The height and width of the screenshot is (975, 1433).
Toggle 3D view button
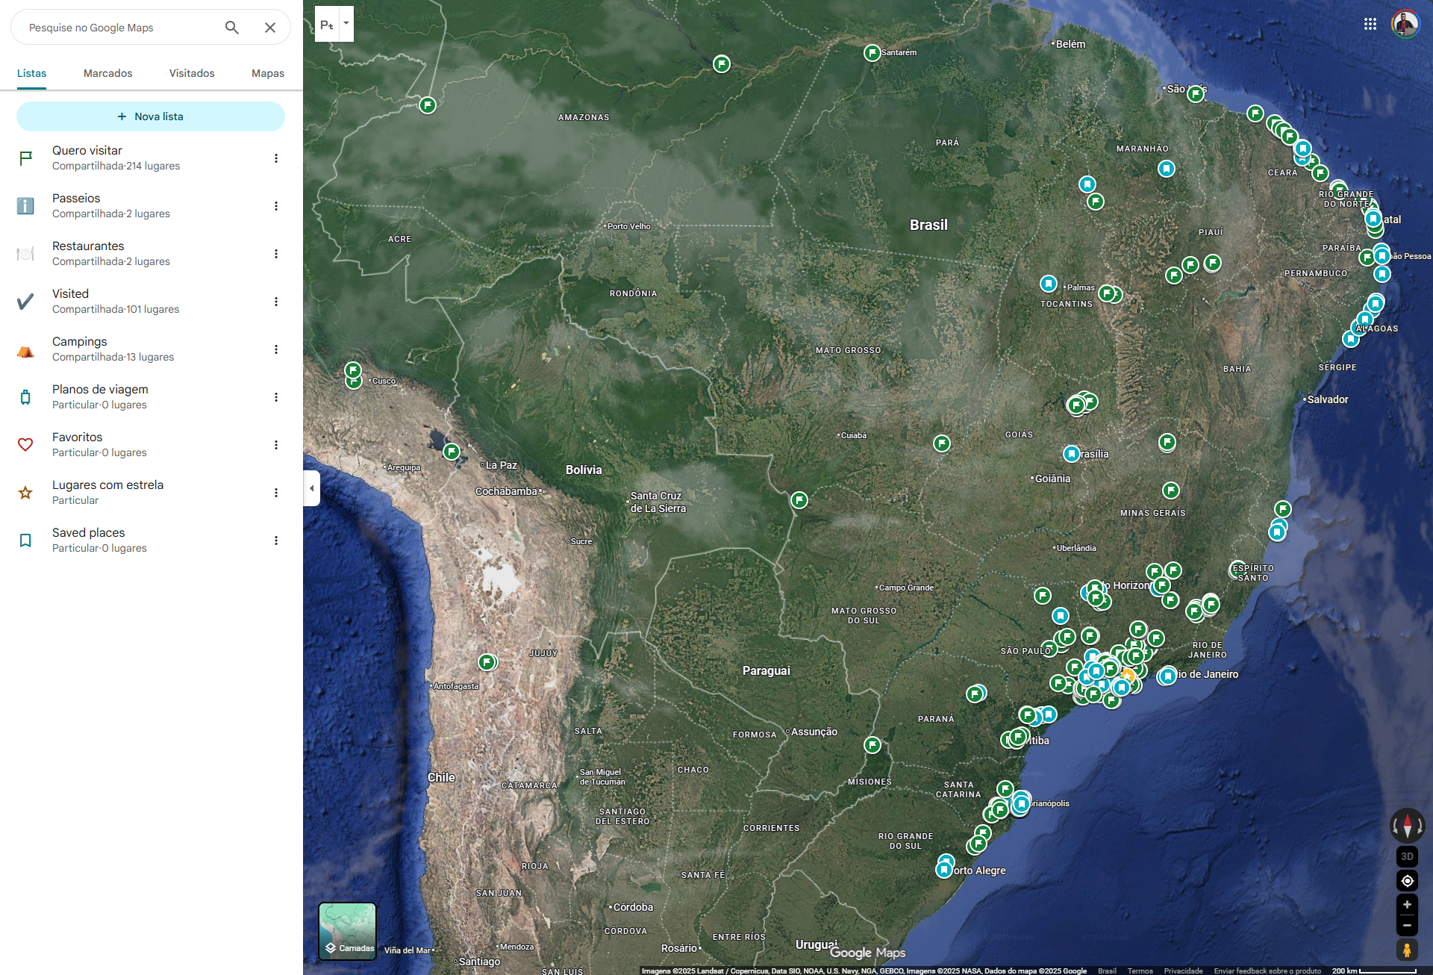(x=1407, y=856)
